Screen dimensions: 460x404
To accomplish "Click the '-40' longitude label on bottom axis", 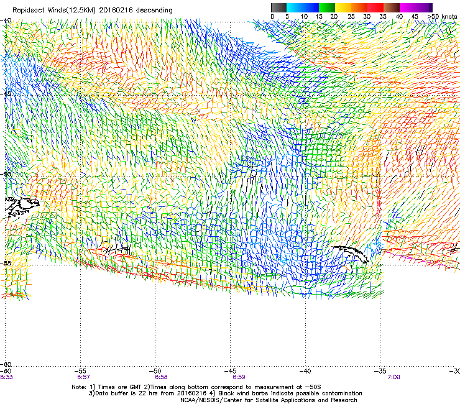I will [x=305, y=371].
